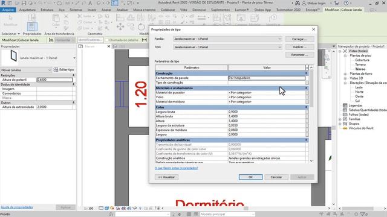Click the Modificar arrow cursor tool
This screenshot has height=217, width=387.
[10, 18]
